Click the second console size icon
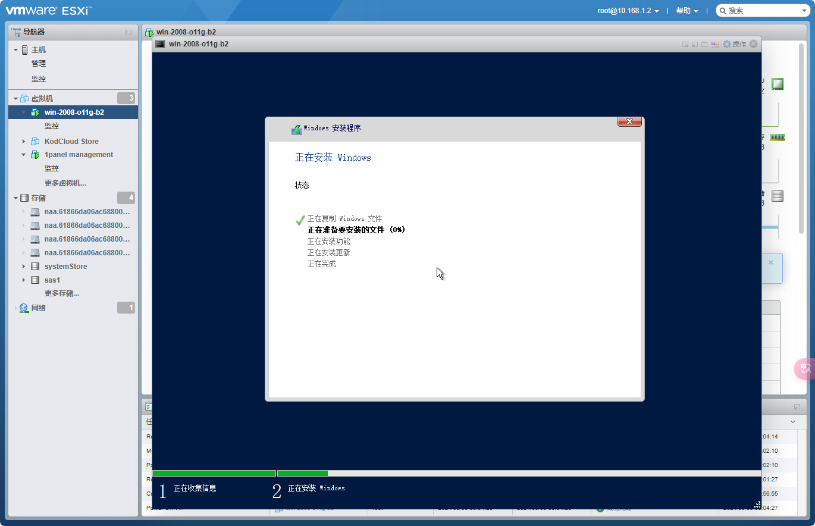The height and width of the screenshot is (526, 815). pyautogui.click(x=695, y=44)
